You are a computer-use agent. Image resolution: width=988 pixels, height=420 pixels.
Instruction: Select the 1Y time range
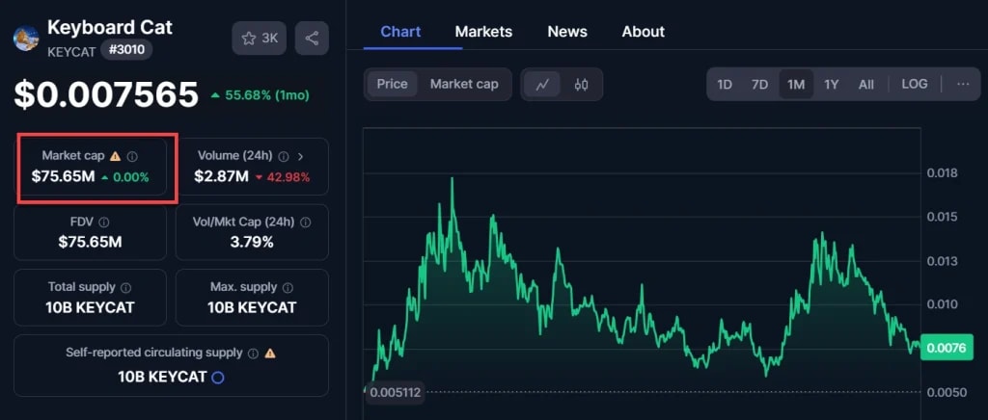(831, 84)
